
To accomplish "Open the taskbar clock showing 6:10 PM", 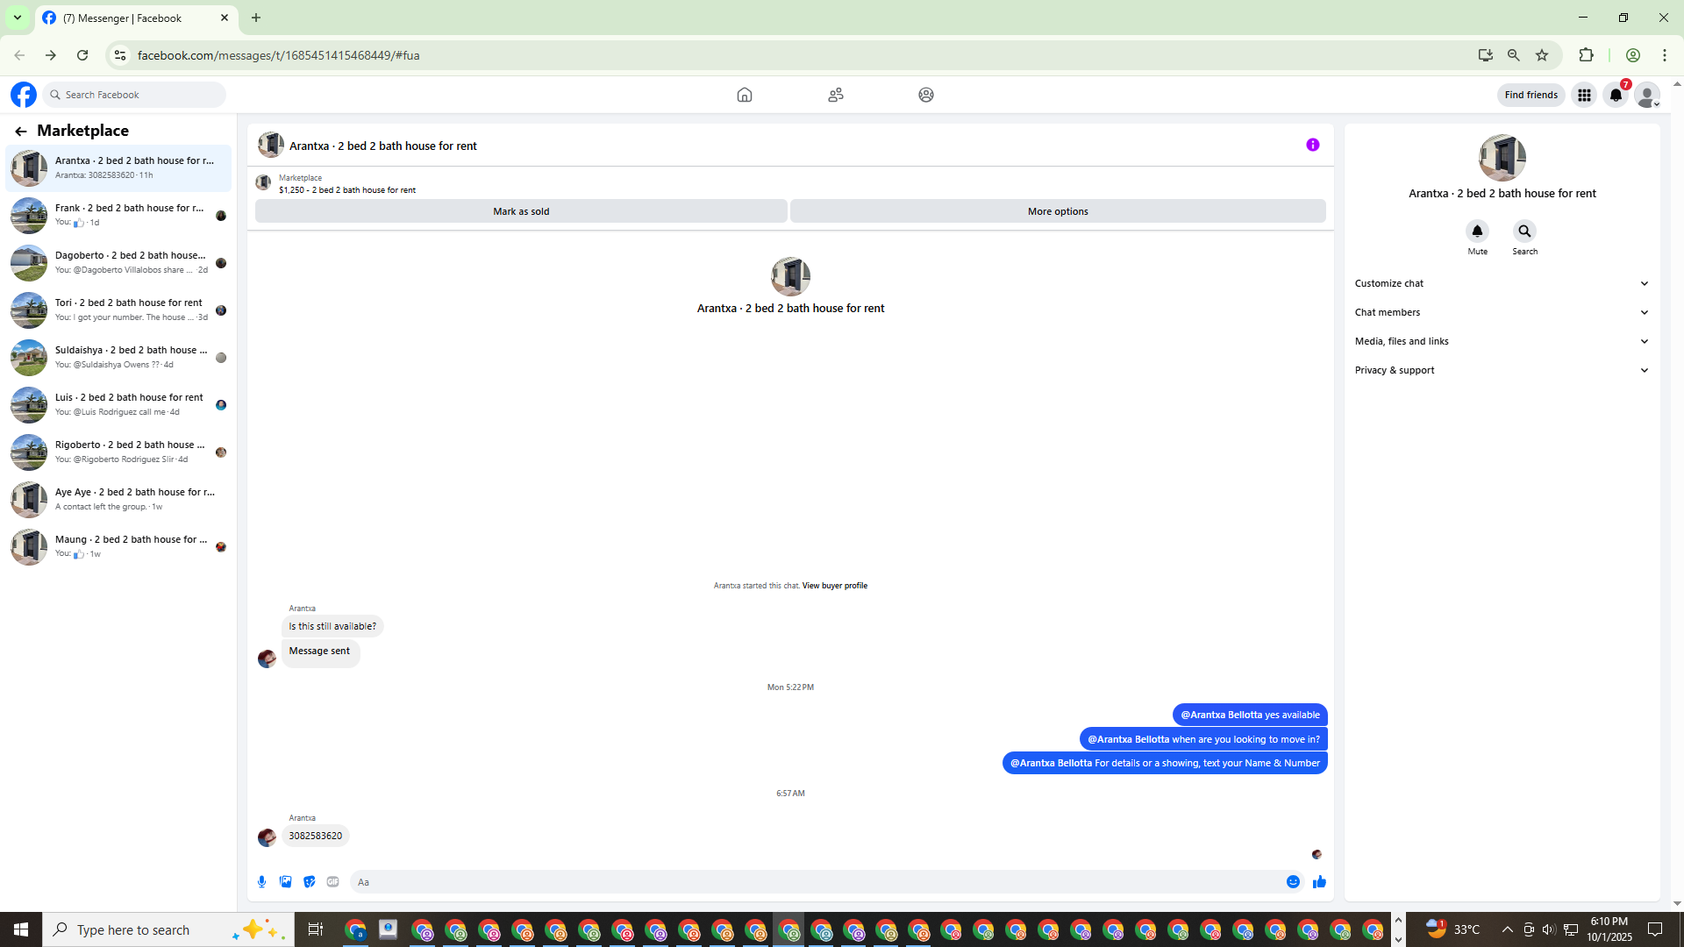I will tap(1609, 929).
